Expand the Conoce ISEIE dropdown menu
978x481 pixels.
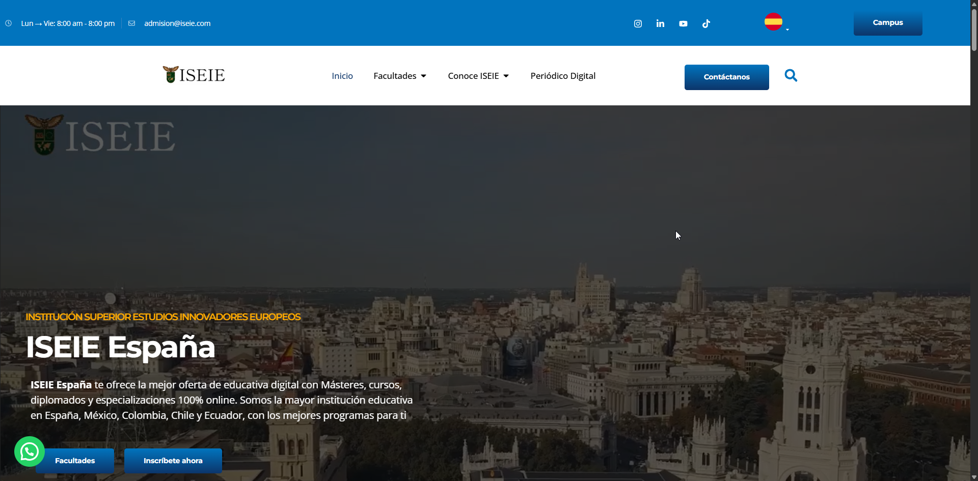tap(478, 75)
